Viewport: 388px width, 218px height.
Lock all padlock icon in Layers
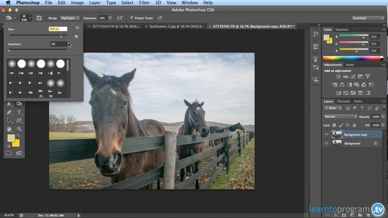(354, 125)
